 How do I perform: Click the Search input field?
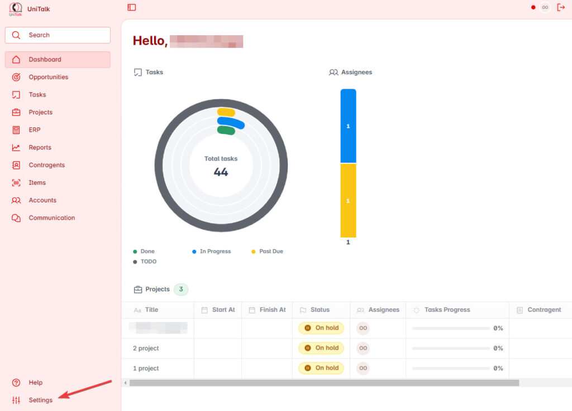point(58,35)
